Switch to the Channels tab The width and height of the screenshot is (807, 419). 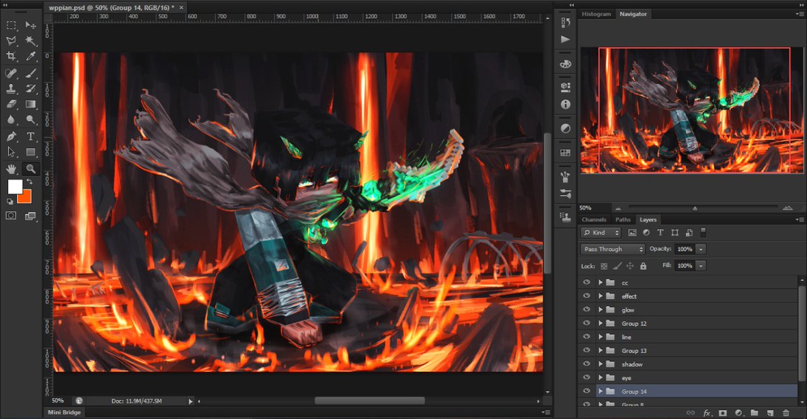[594, 219]
